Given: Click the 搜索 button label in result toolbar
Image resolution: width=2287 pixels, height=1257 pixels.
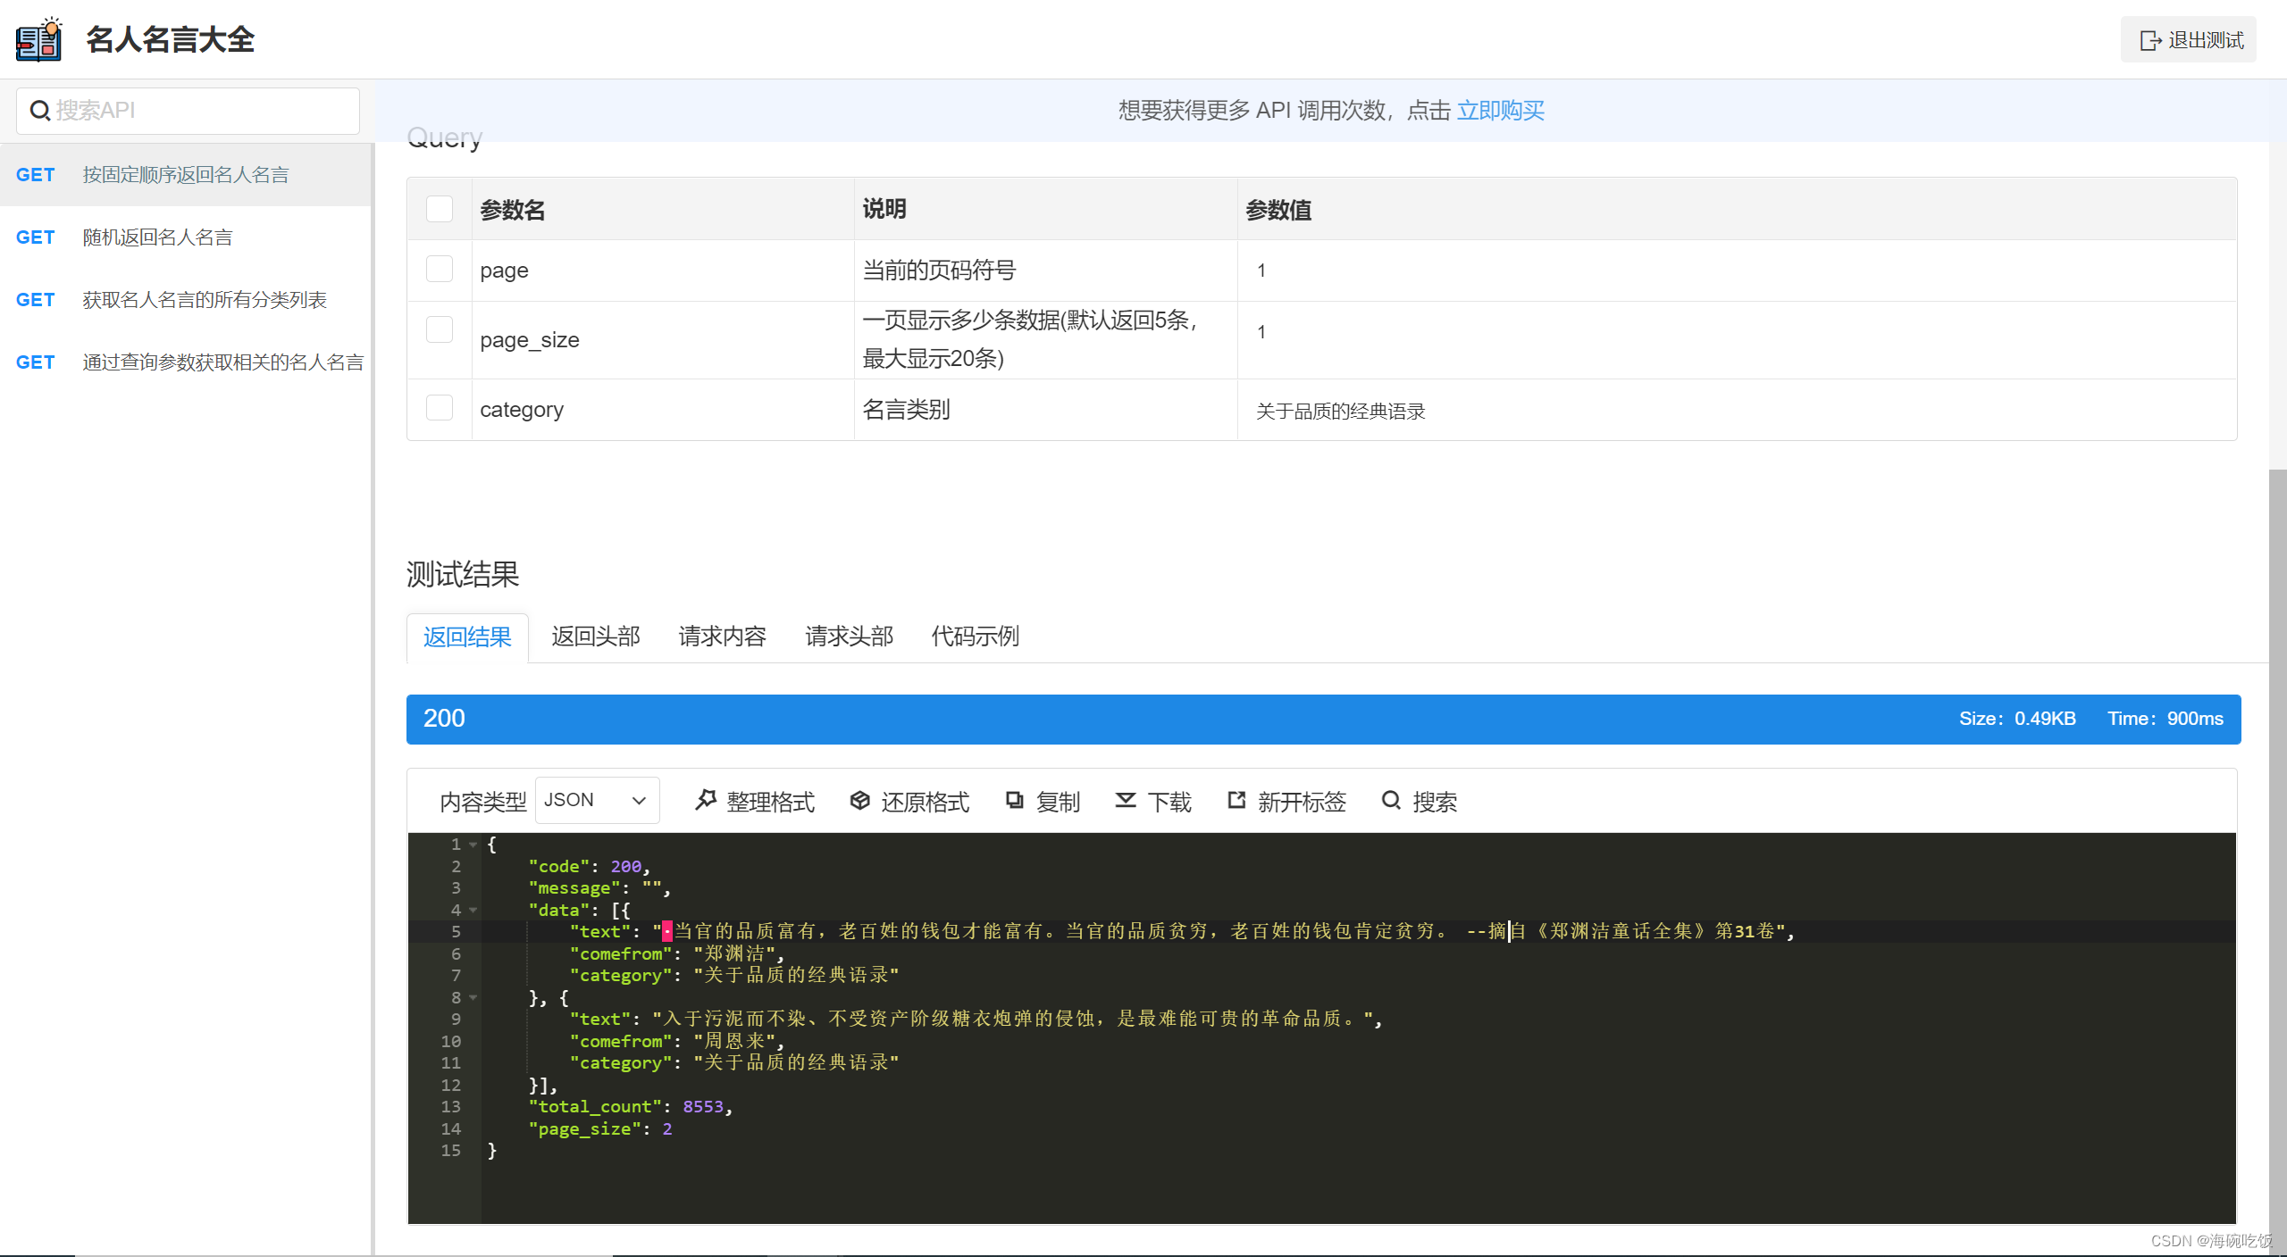Looking at the screenshot, I should (1435, 803).
